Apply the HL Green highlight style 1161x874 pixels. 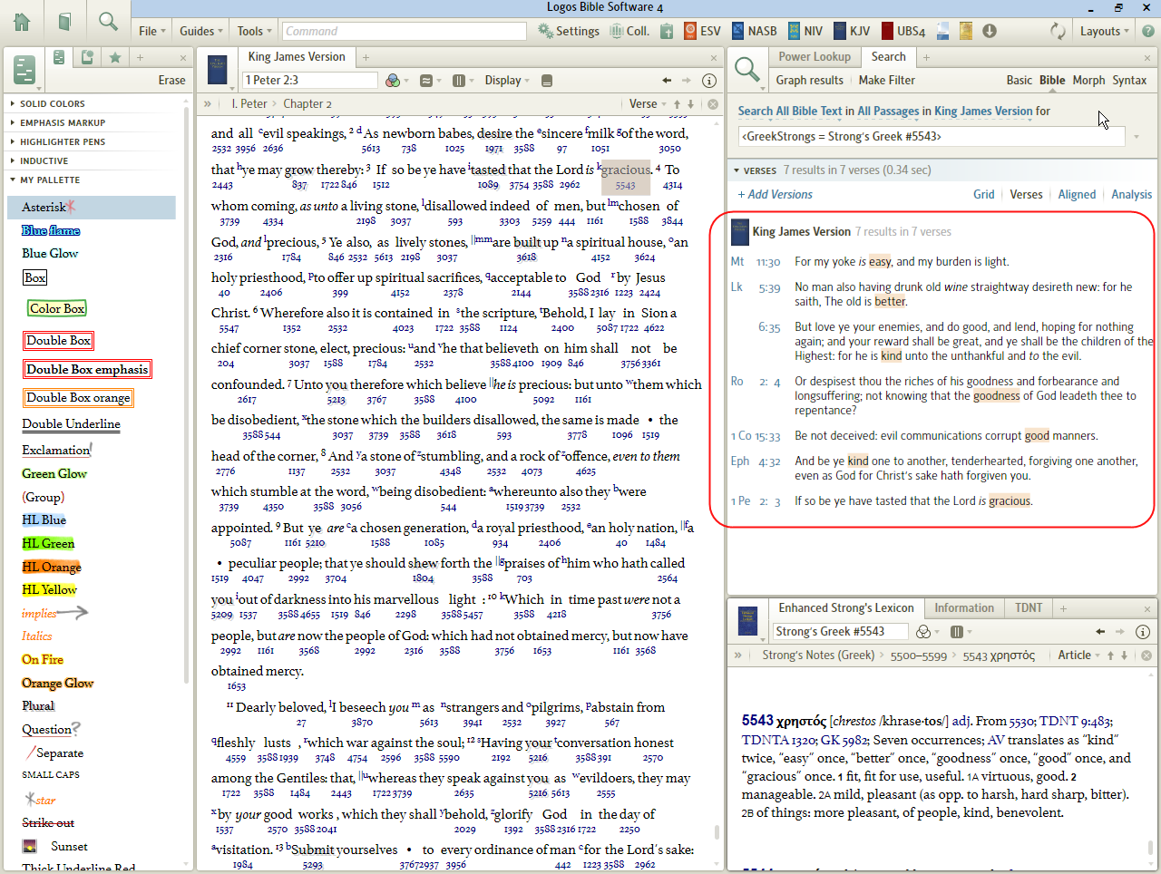pos(48,544)
